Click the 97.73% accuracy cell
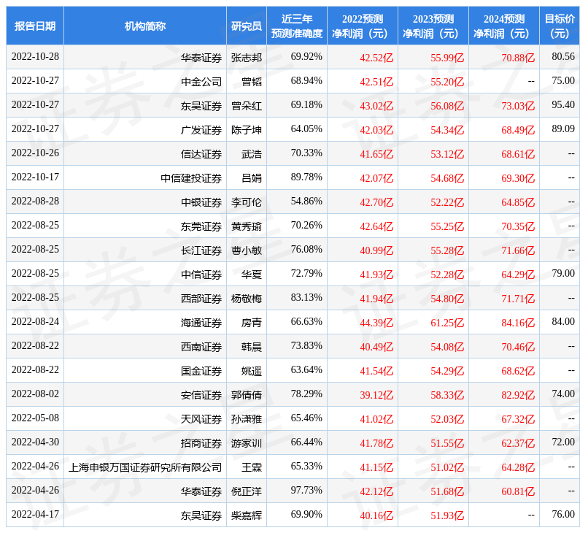Viewport: 580px width, 533px height. click(x=306, y=491)
